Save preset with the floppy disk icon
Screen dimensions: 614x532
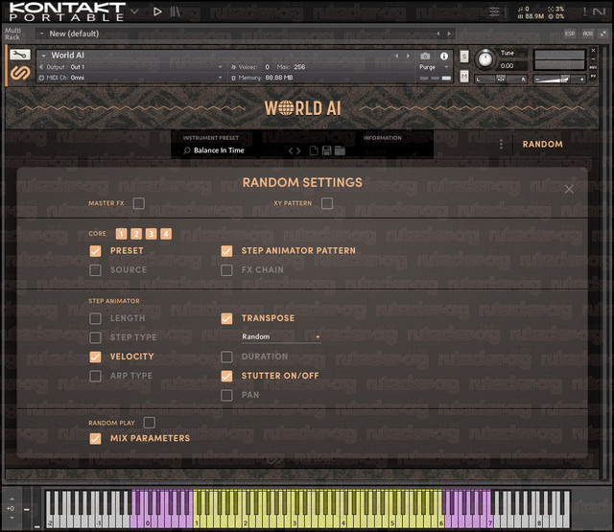326,150
